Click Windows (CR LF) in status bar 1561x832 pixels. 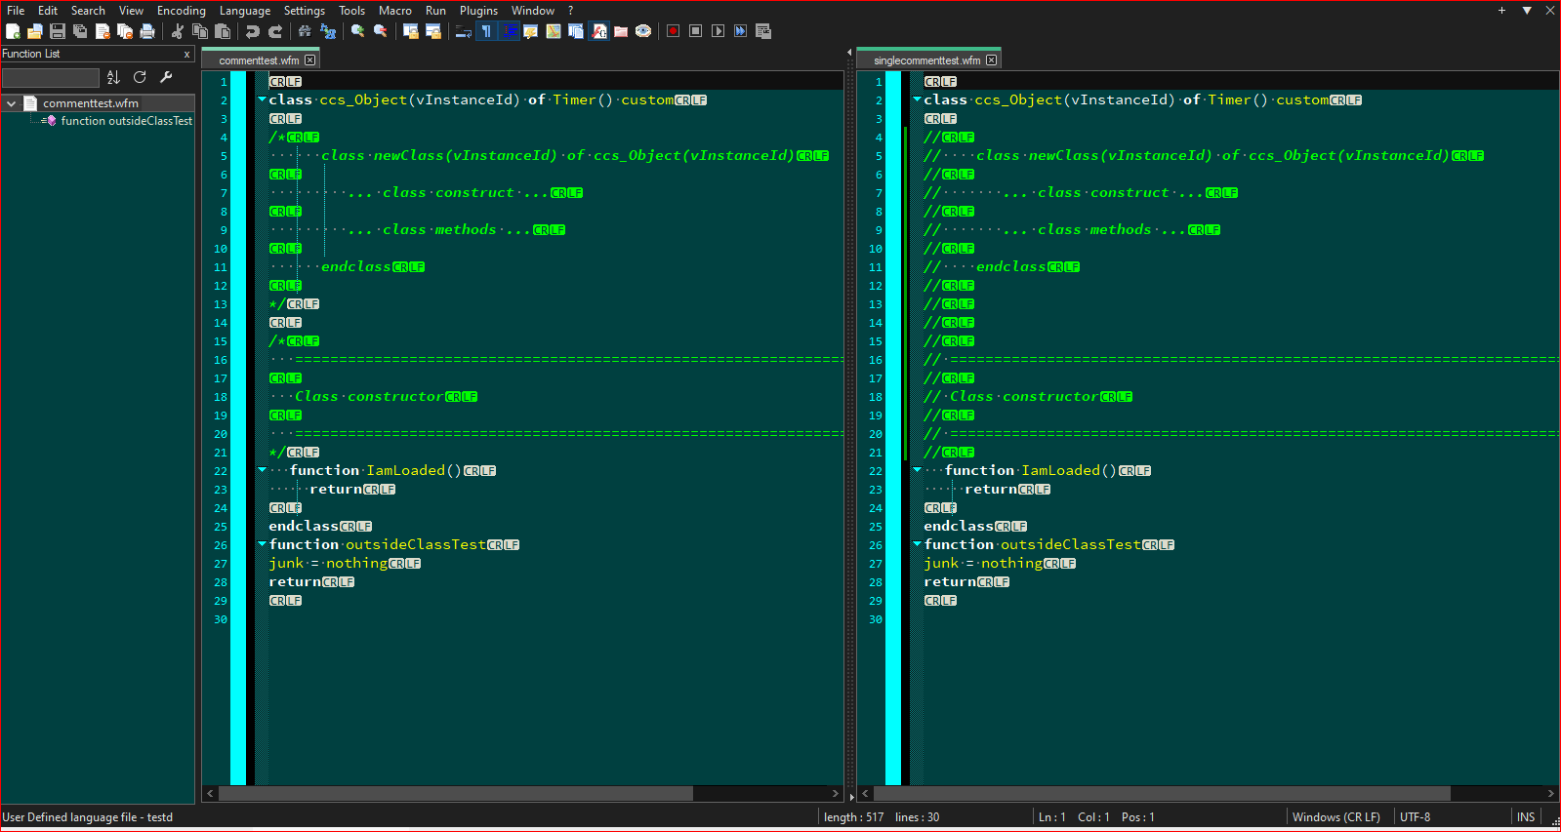click(1335, 817)
